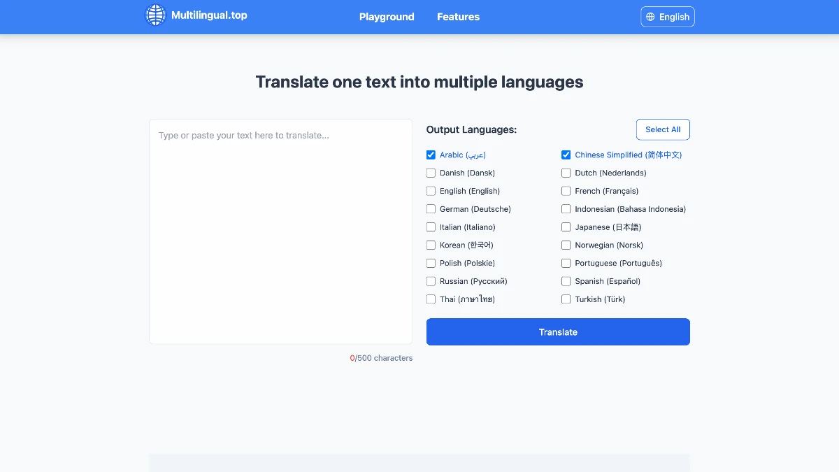The width and height of the screenshot is (839, 472).
Task: Open the English language selector
Action: coord(667,16)
